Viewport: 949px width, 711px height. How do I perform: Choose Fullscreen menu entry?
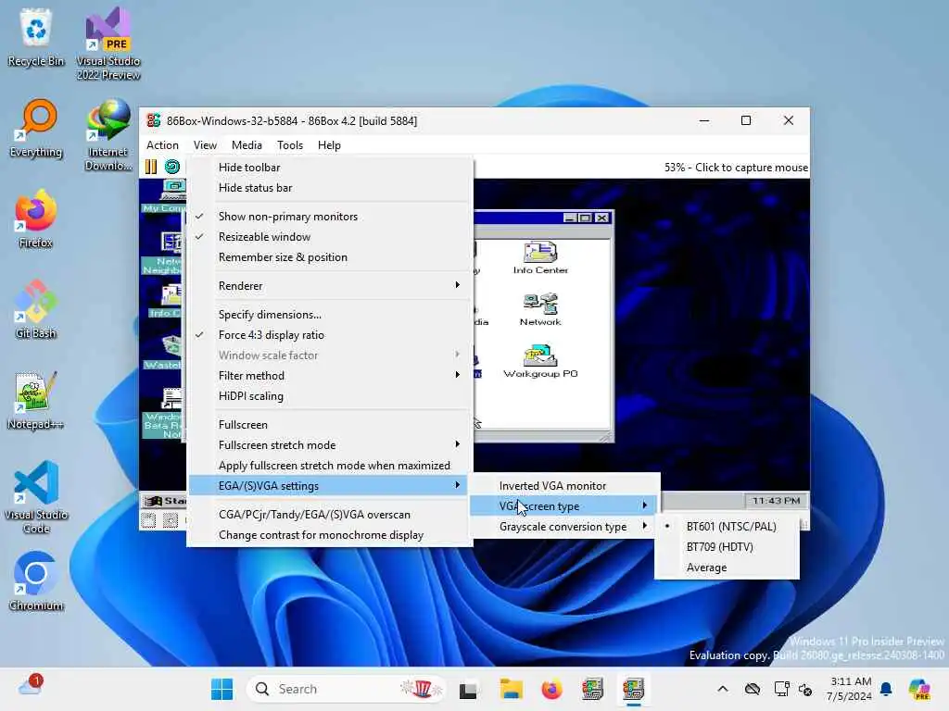tap(330, 424)
